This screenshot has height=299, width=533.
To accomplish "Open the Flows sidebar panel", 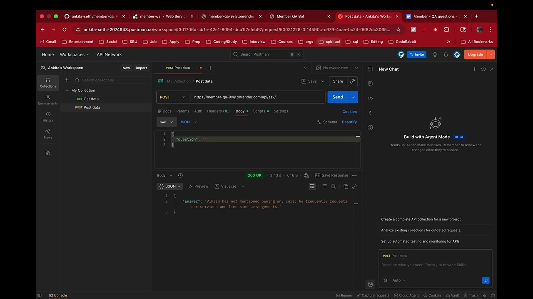I will [x=48, y=134].
